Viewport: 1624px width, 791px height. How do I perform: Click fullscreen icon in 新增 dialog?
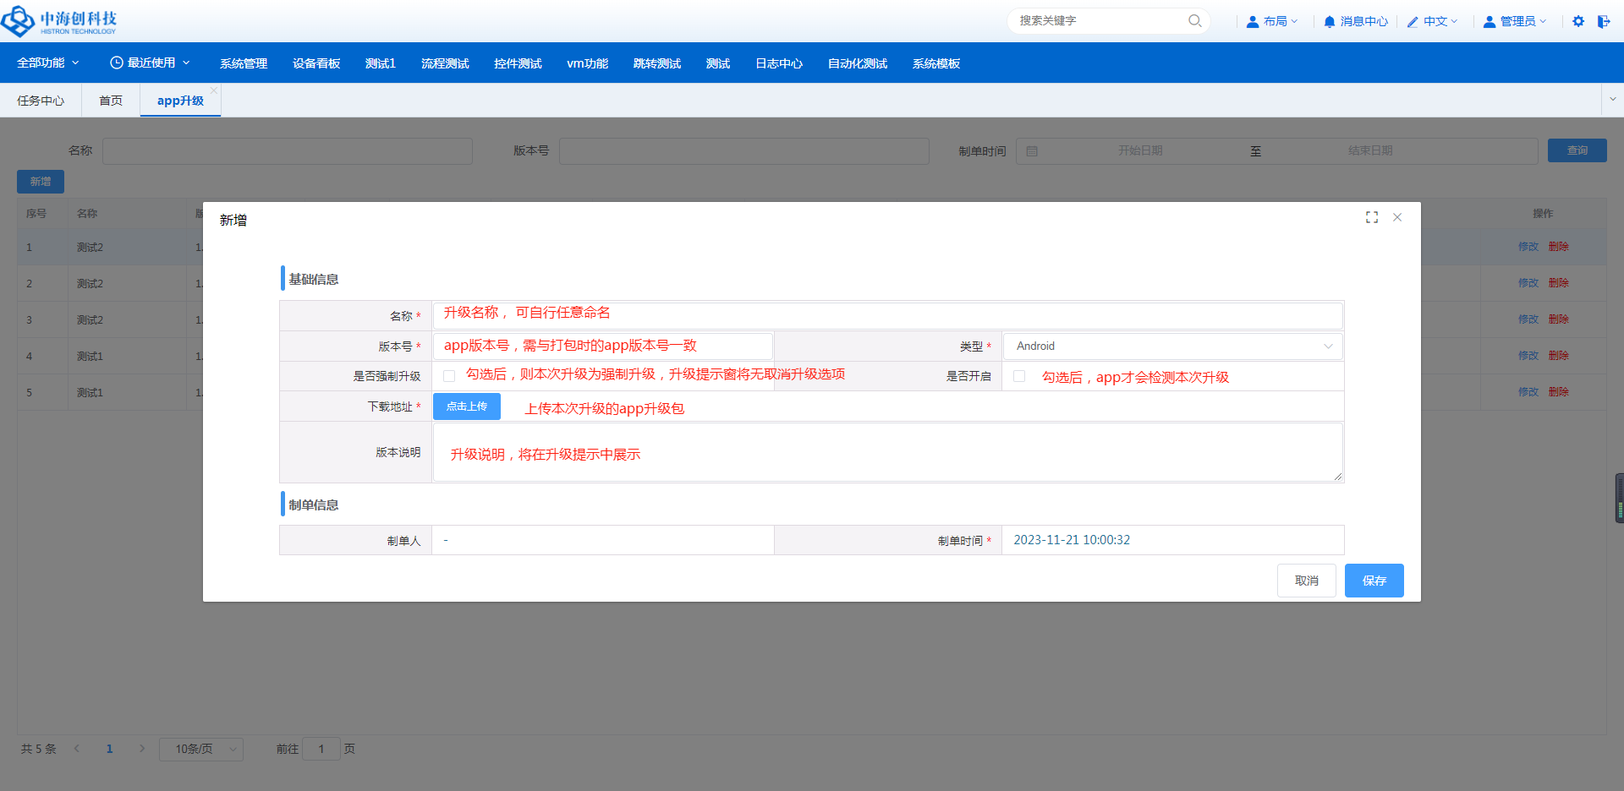(x=1372, y=217)
